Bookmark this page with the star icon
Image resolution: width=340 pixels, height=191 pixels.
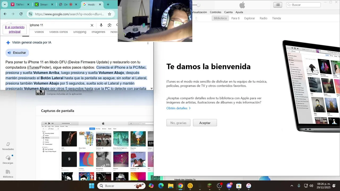click(x=109, y=14)
